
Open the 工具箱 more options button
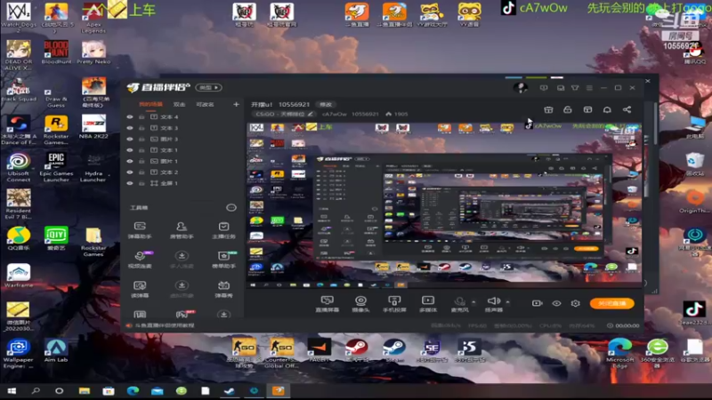click(x=231, y=208)
